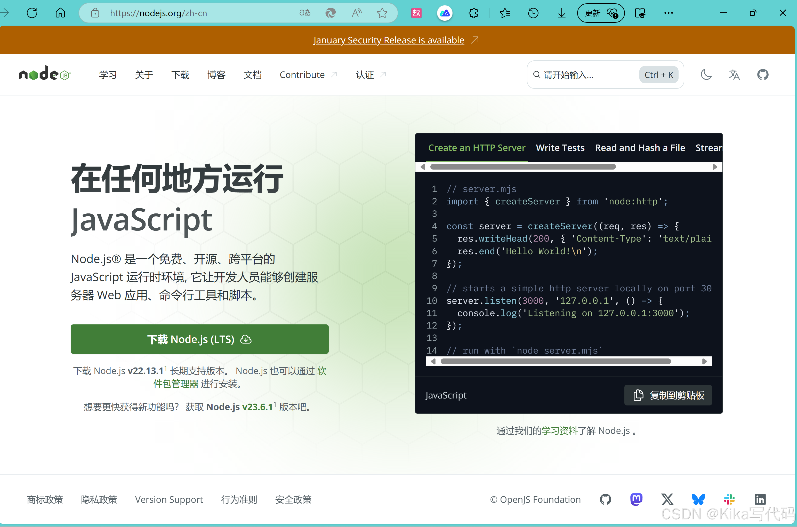Open the Slack icon in the footer
797x527 pixels.
[729, 499]
